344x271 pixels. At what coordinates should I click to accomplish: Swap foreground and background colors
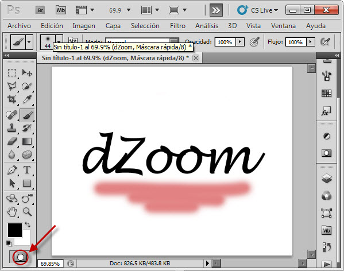(28, 224)
